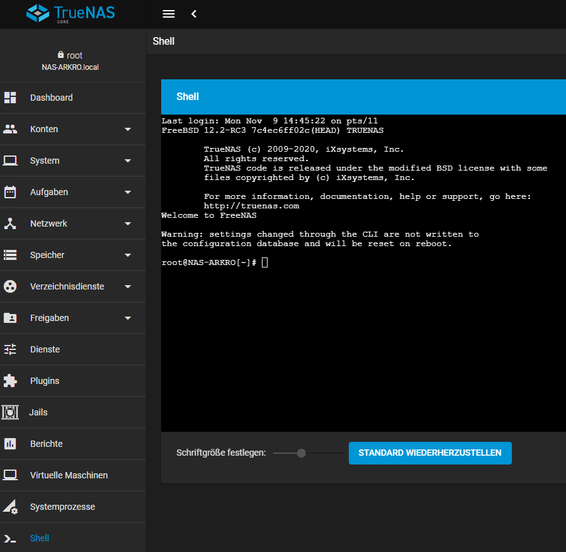Click the Systemprozesse gear icon
This screenshot has width=566, height=552.
[10, 507]
